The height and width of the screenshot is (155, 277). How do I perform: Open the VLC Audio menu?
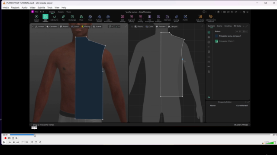point(24,8)
